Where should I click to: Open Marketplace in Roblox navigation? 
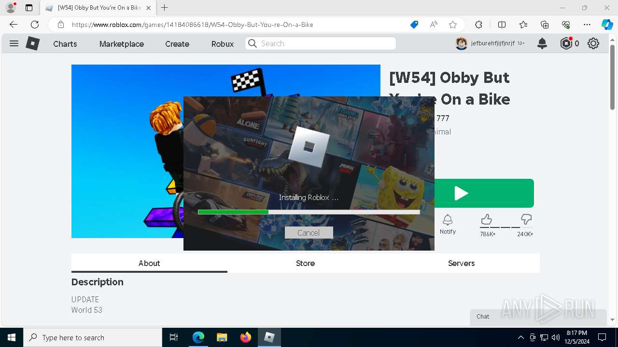[122, 44]
